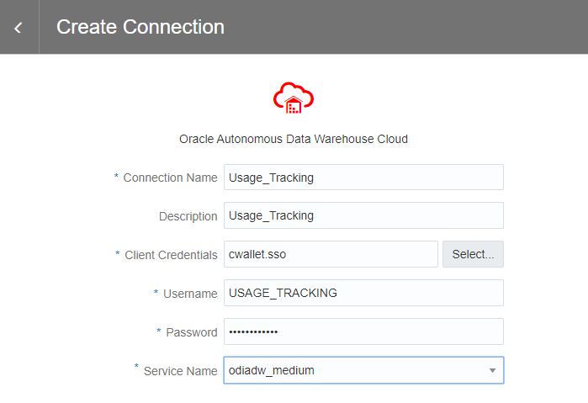Viewport: 588px width, 403px height.
Task: Click into the Description text field
Action: 363,215
